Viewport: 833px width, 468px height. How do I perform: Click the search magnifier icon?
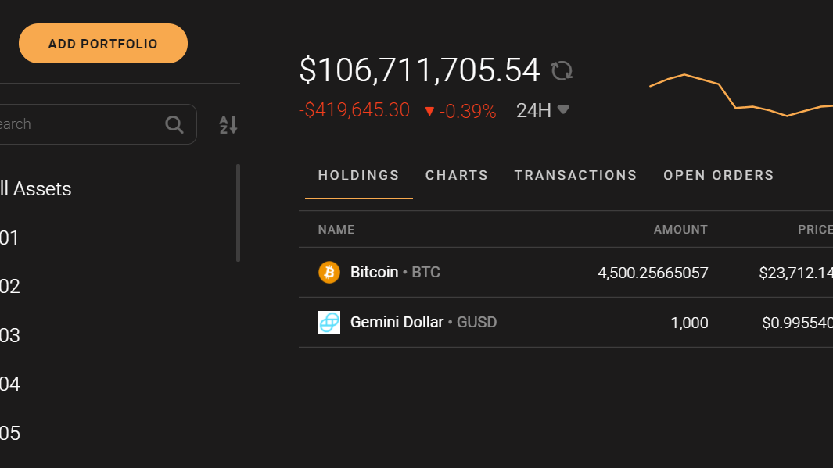point(174,123)
